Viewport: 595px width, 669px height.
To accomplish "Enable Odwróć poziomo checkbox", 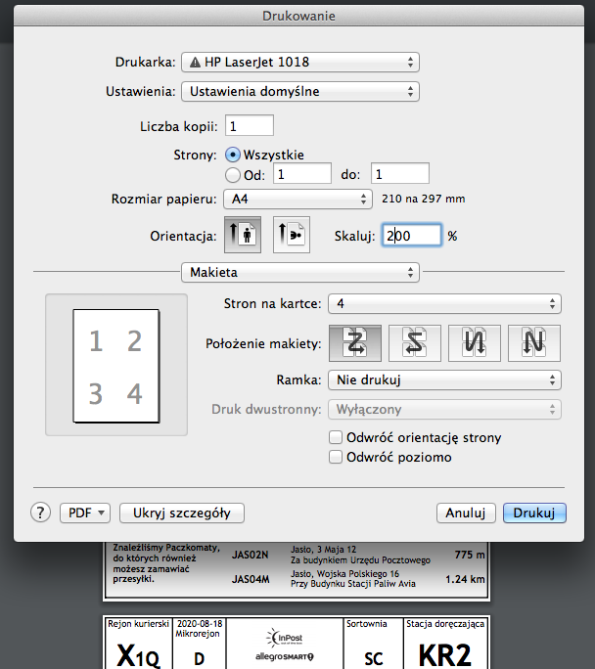I will (337, 457).
